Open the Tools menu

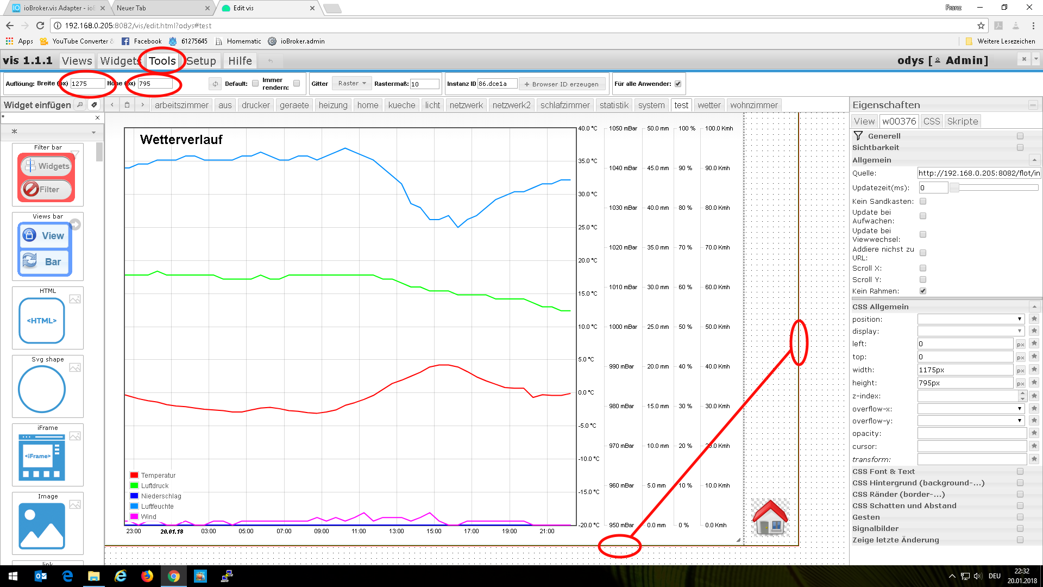pyautogui.click(x=162, y=61)
